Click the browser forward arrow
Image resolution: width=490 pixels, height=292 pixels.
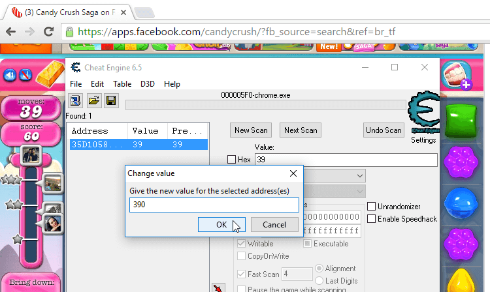click(x=29, y=31)
